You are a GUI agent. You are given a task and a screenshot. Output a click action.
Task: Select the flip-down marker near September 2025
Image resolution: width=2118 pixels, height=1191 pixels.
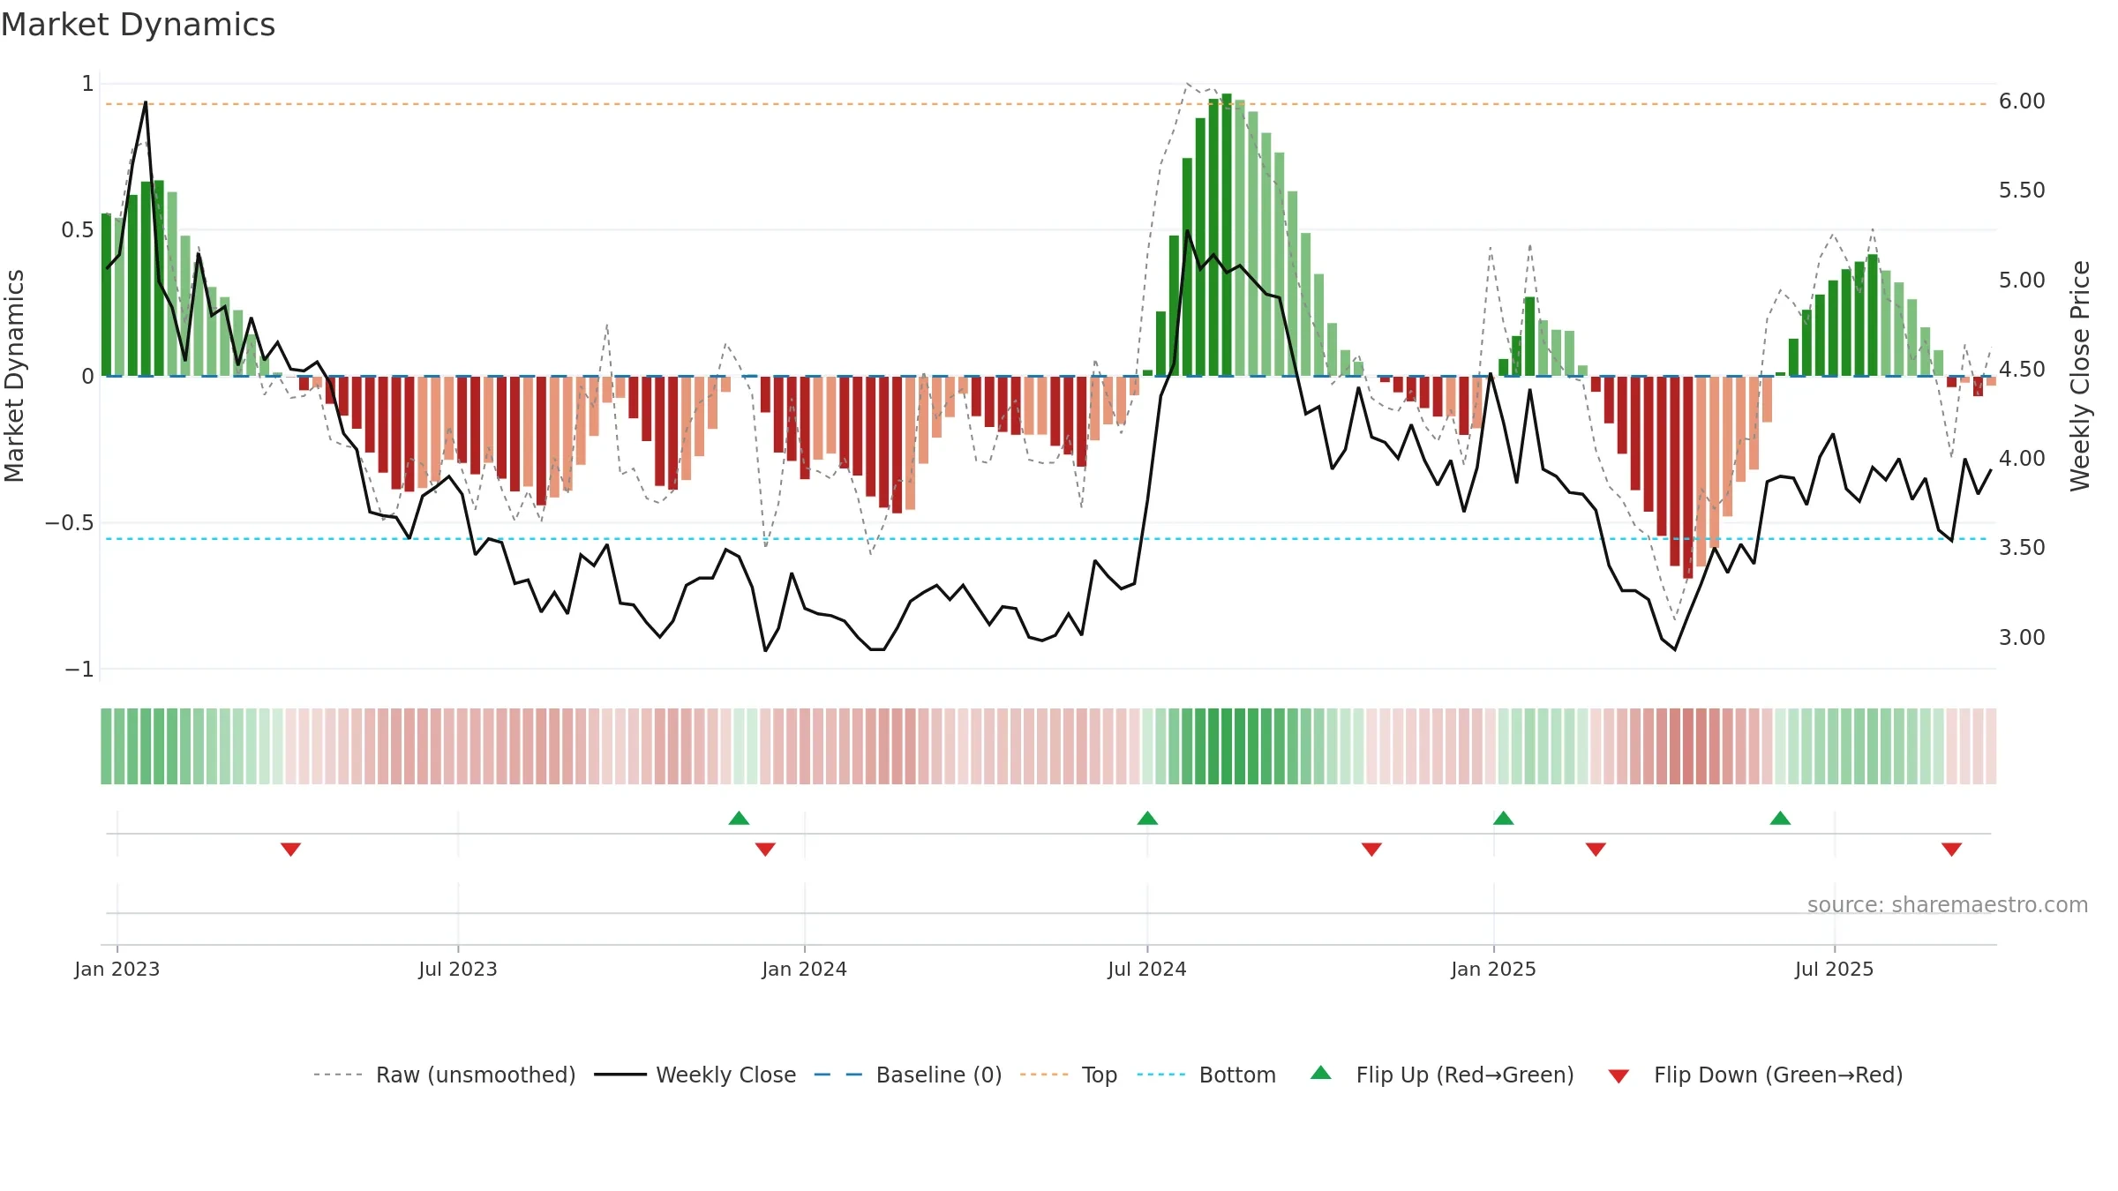tap(1952, 850)
